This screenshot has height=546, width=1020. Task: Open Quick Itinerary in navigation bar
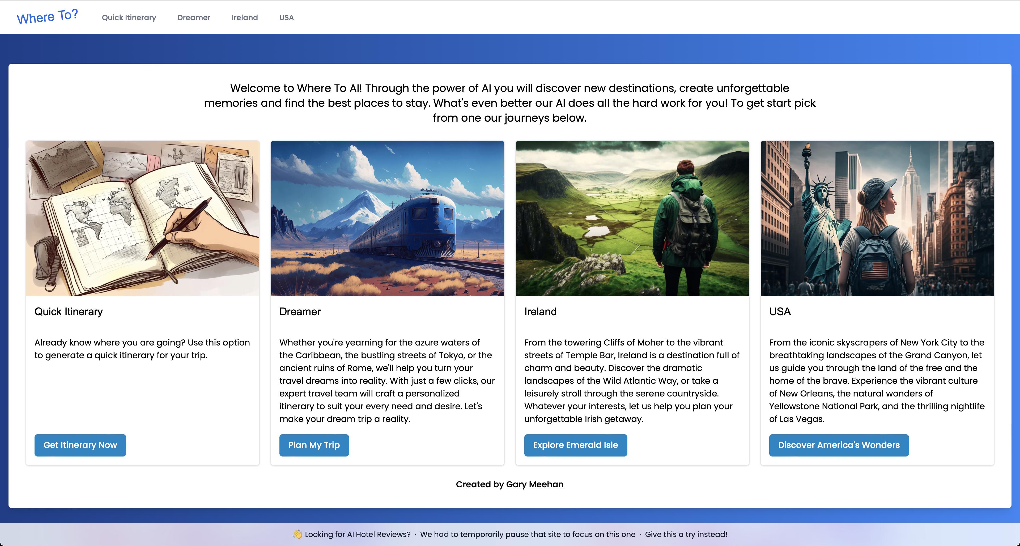(129, 18)
